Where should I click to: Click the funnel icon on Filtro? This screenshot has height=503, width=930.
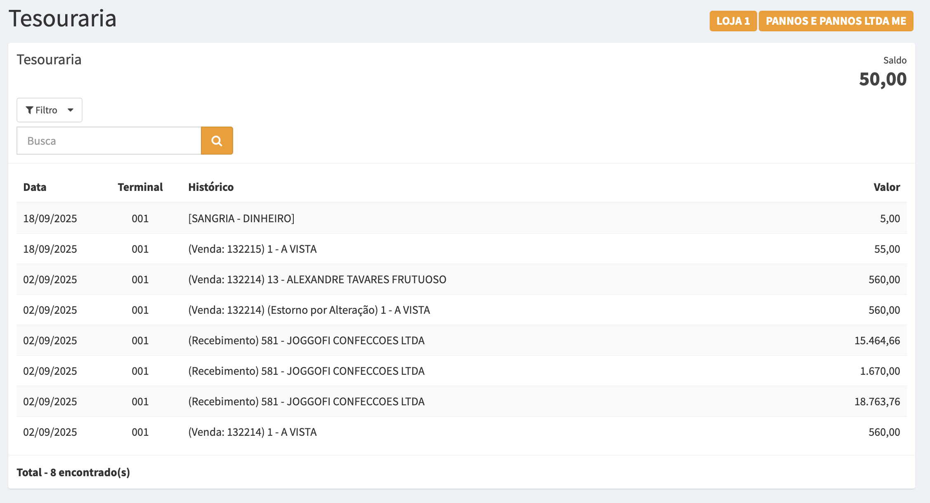(29, 110)
